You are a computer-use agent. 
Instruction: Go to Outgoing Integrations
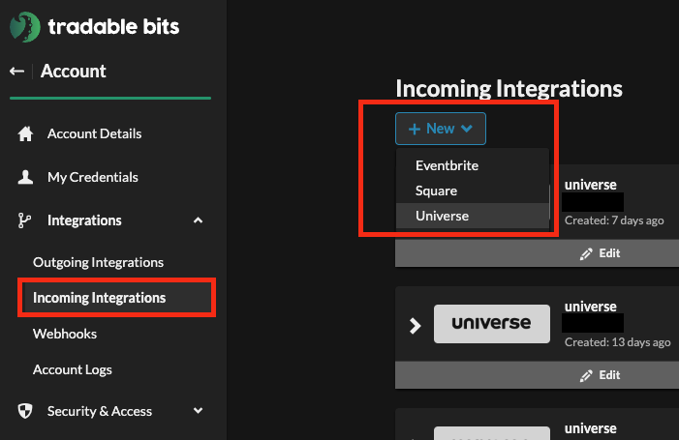click(x=98, y=262)
